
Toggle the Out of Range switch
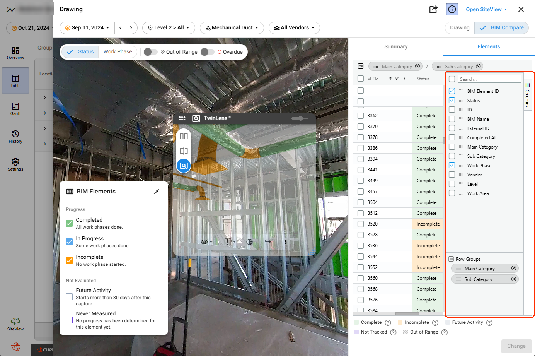tap(150, 52)
